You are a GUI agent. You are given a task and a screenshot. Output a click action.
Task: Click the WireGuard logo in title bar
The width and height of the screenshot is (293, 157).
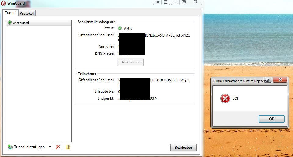point(3,3)
